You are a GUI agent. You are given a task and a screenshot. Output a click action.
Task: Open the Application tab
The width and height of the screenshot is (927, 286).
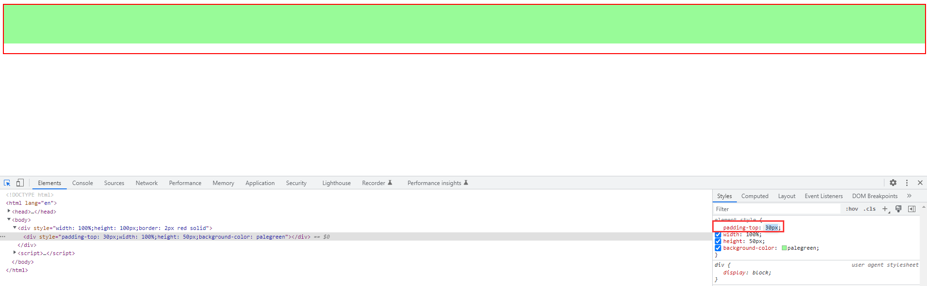(x=260, y=183)
